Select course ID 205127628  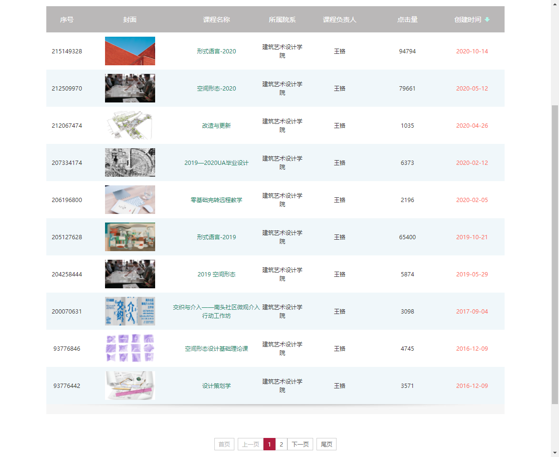pos(67,237)
